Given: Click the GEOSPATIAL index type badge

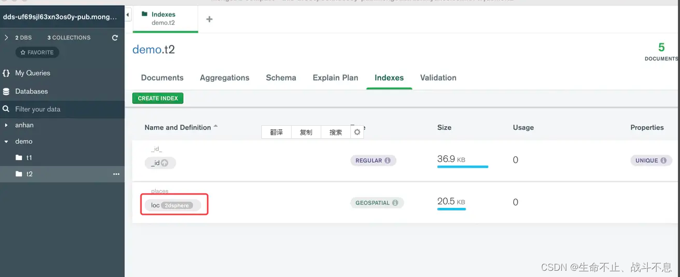Looking at the screenshot, I should coord(377,203).
